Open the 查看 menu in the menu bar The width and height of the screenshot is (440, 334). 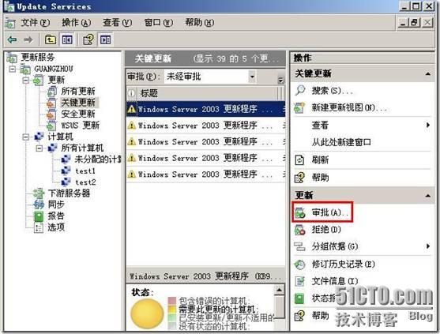(117, 22)
